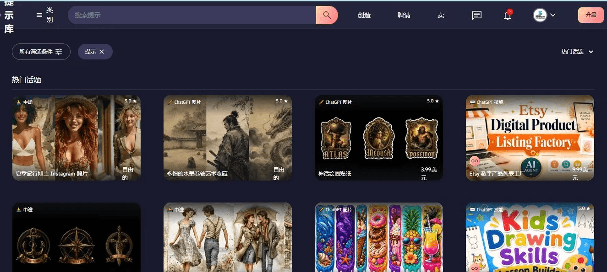Open the colorful bookmark stickers card
This screenshot has width=607, height=272.
point(379,237)
